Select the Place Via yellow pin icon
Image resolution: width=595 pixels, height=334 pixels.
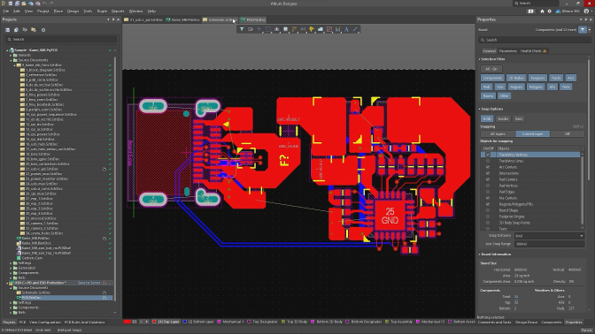tap(312, 29)
